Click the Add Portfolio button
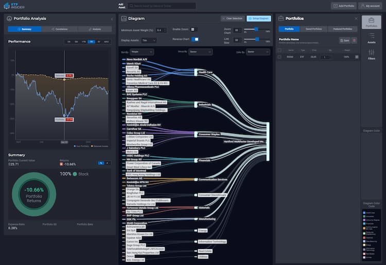This screenshot has width=386, height=265. [344, 6]
